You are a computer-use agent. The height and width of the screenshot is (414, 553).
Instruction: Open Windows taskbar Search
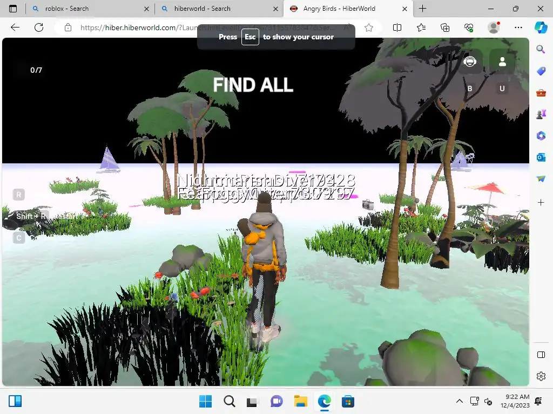pyautogui.click(x=229, y=401)
